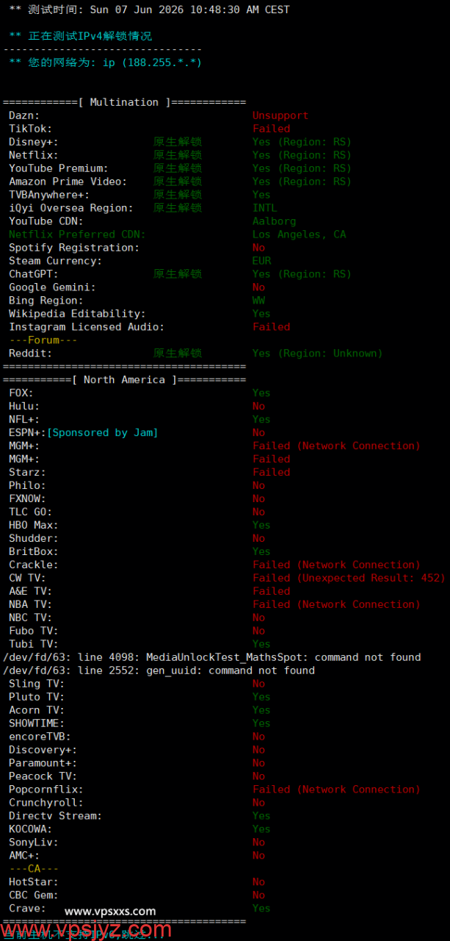Select the Google Gemini label
450x941 pixels.
coord(52,287)
